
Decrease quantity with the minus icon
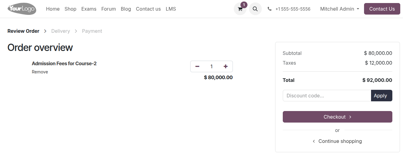coord(197,66)
